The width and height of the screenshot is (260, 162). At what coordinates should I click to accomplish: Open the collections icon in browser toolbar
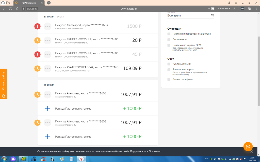pyautogui.click(x=229, y=3)
